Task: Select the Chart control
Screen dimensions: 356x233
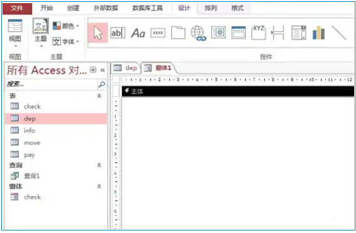Action: pyautogui.click(x=318, y=33)
